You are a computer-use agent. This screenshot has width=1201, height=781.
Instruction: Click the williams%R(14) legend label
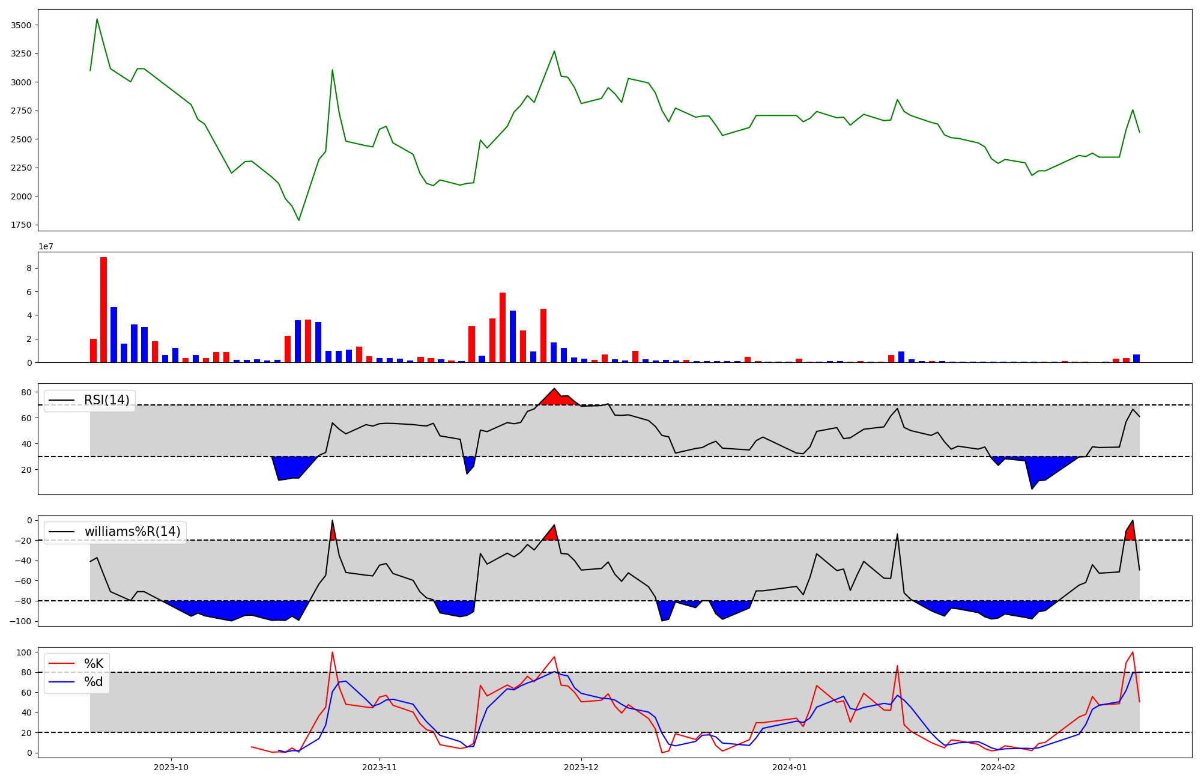(132, 532)
